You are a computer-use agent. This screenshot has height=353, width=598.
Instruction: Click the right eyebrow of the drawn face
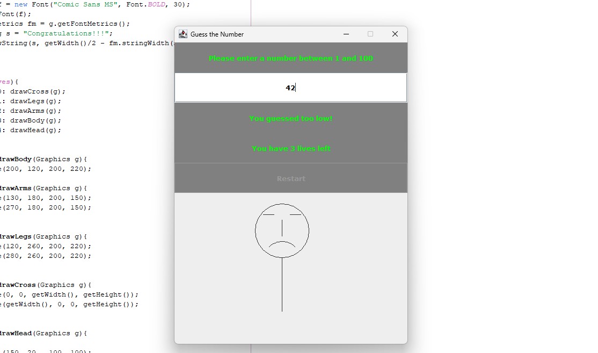pos(295,214)
